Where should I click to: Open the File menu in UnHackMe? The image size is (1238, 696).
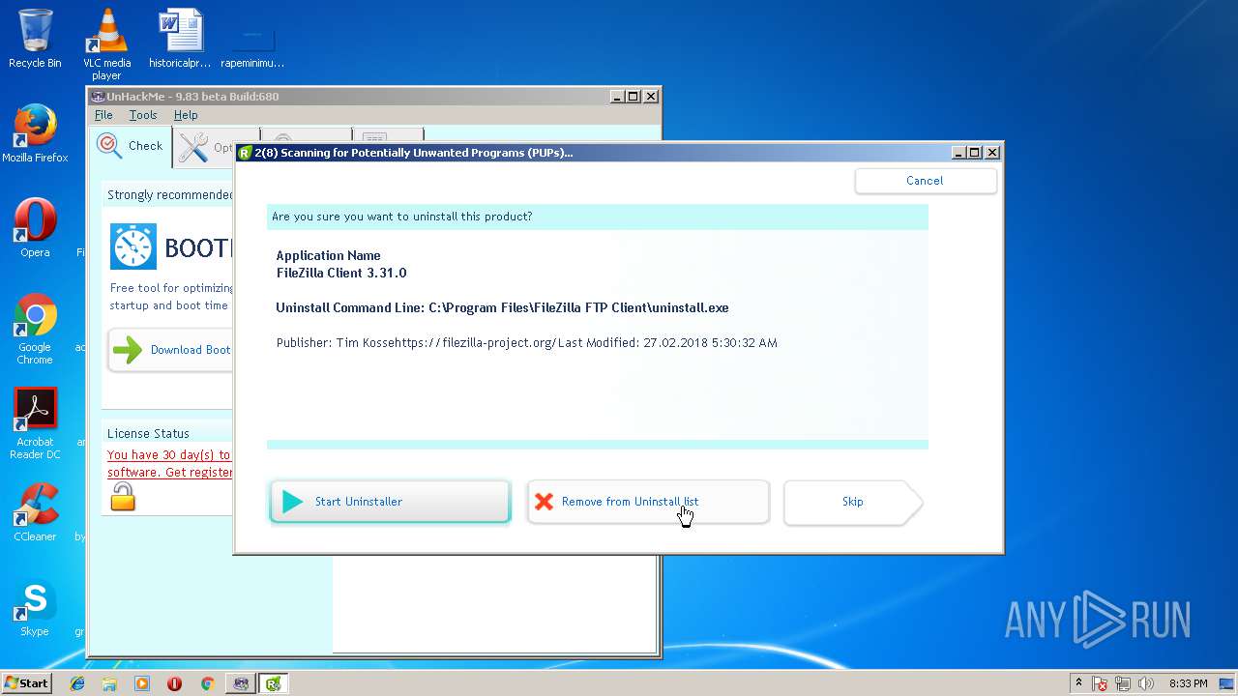(x=103, y=115)
